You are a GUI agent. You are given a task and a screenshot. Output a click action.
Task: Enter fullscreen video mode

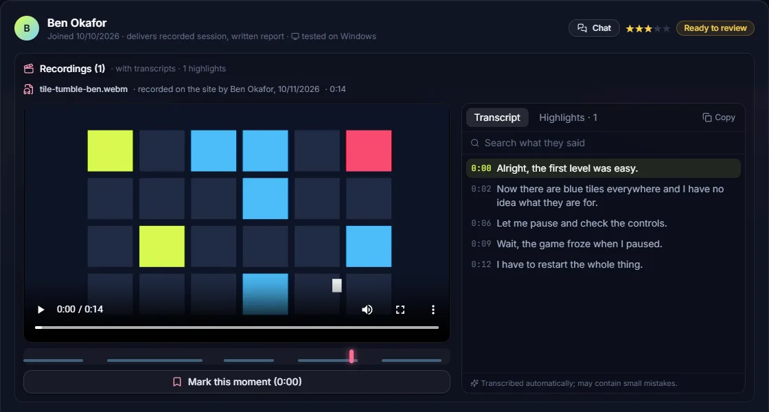[400, 310]
